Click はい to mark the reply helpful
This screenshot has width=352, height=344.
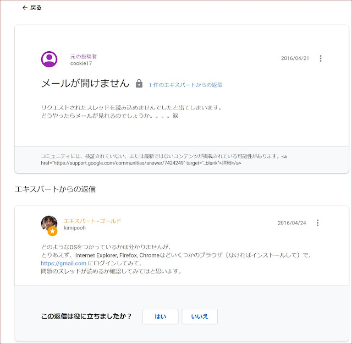pos(161,316)
